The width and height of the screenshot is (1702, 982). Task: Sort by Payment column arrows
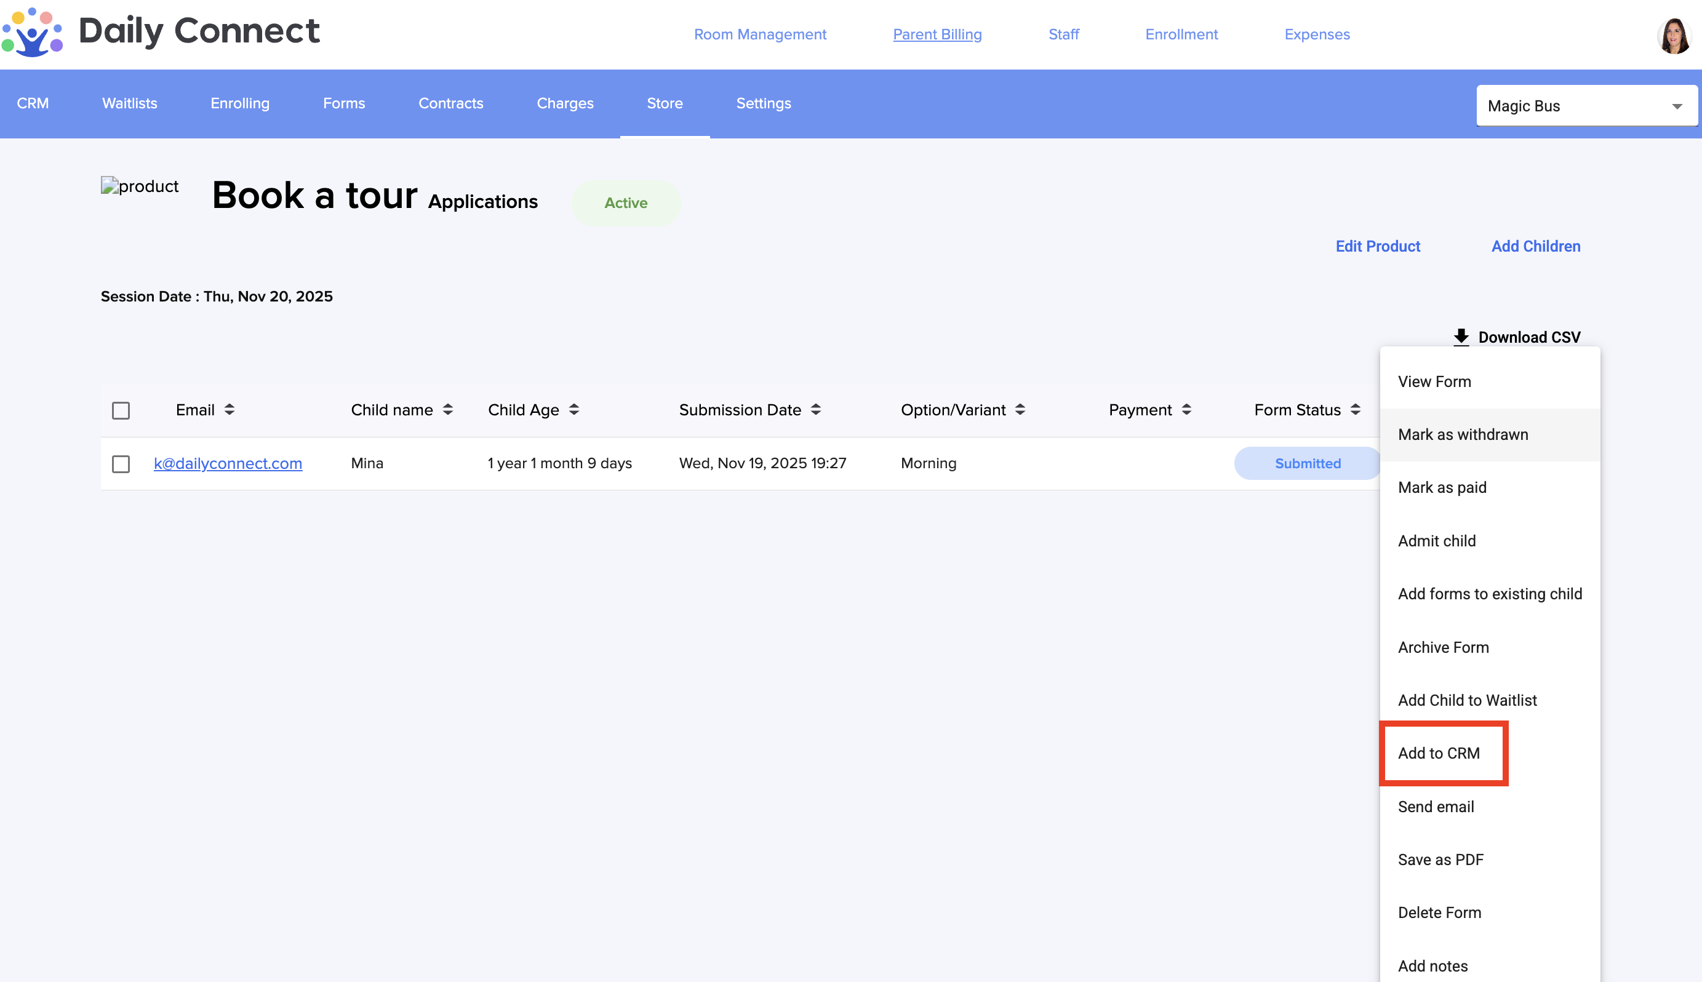click(x=1187, y=409)
